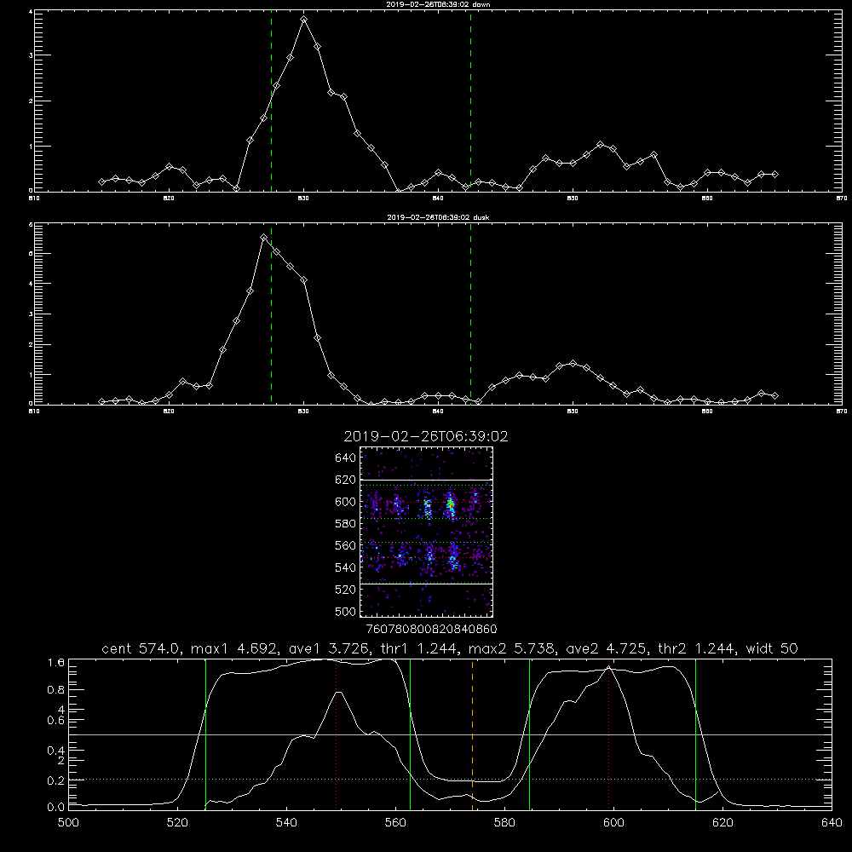Viewport: 852px width, 852px height.
Task: Click the green vertical line near 585 in bottom plot
Action: coord(529,734)
